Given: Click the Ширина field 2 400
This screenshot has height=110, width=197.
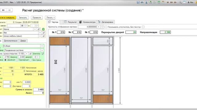Looking at the screenshot, I should pyautogui.click(x=22, y=57).
